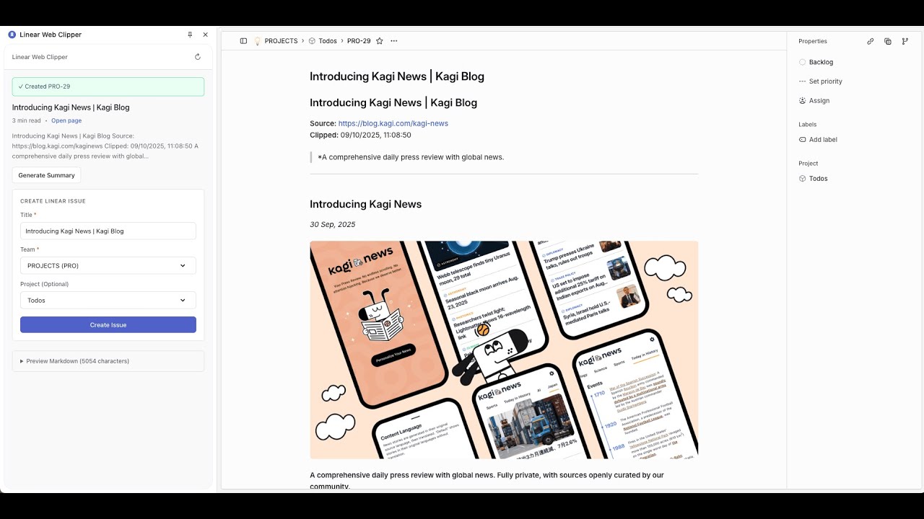Expand Preview Markdown section

pyautogui.click(x=108, y=361)
